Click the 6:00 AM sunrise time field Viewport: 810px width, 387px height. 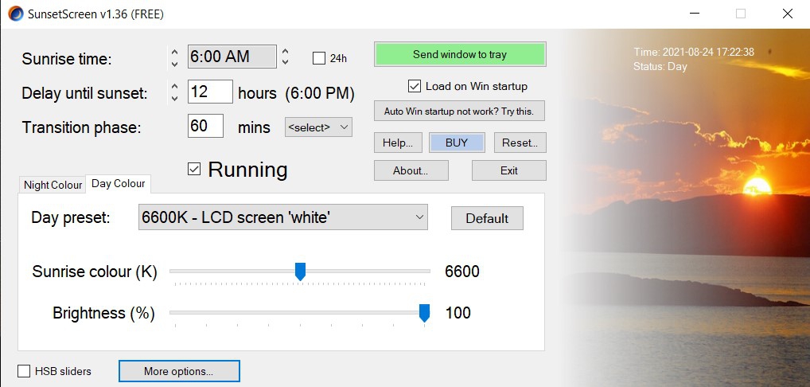click(x=232, y=57)
